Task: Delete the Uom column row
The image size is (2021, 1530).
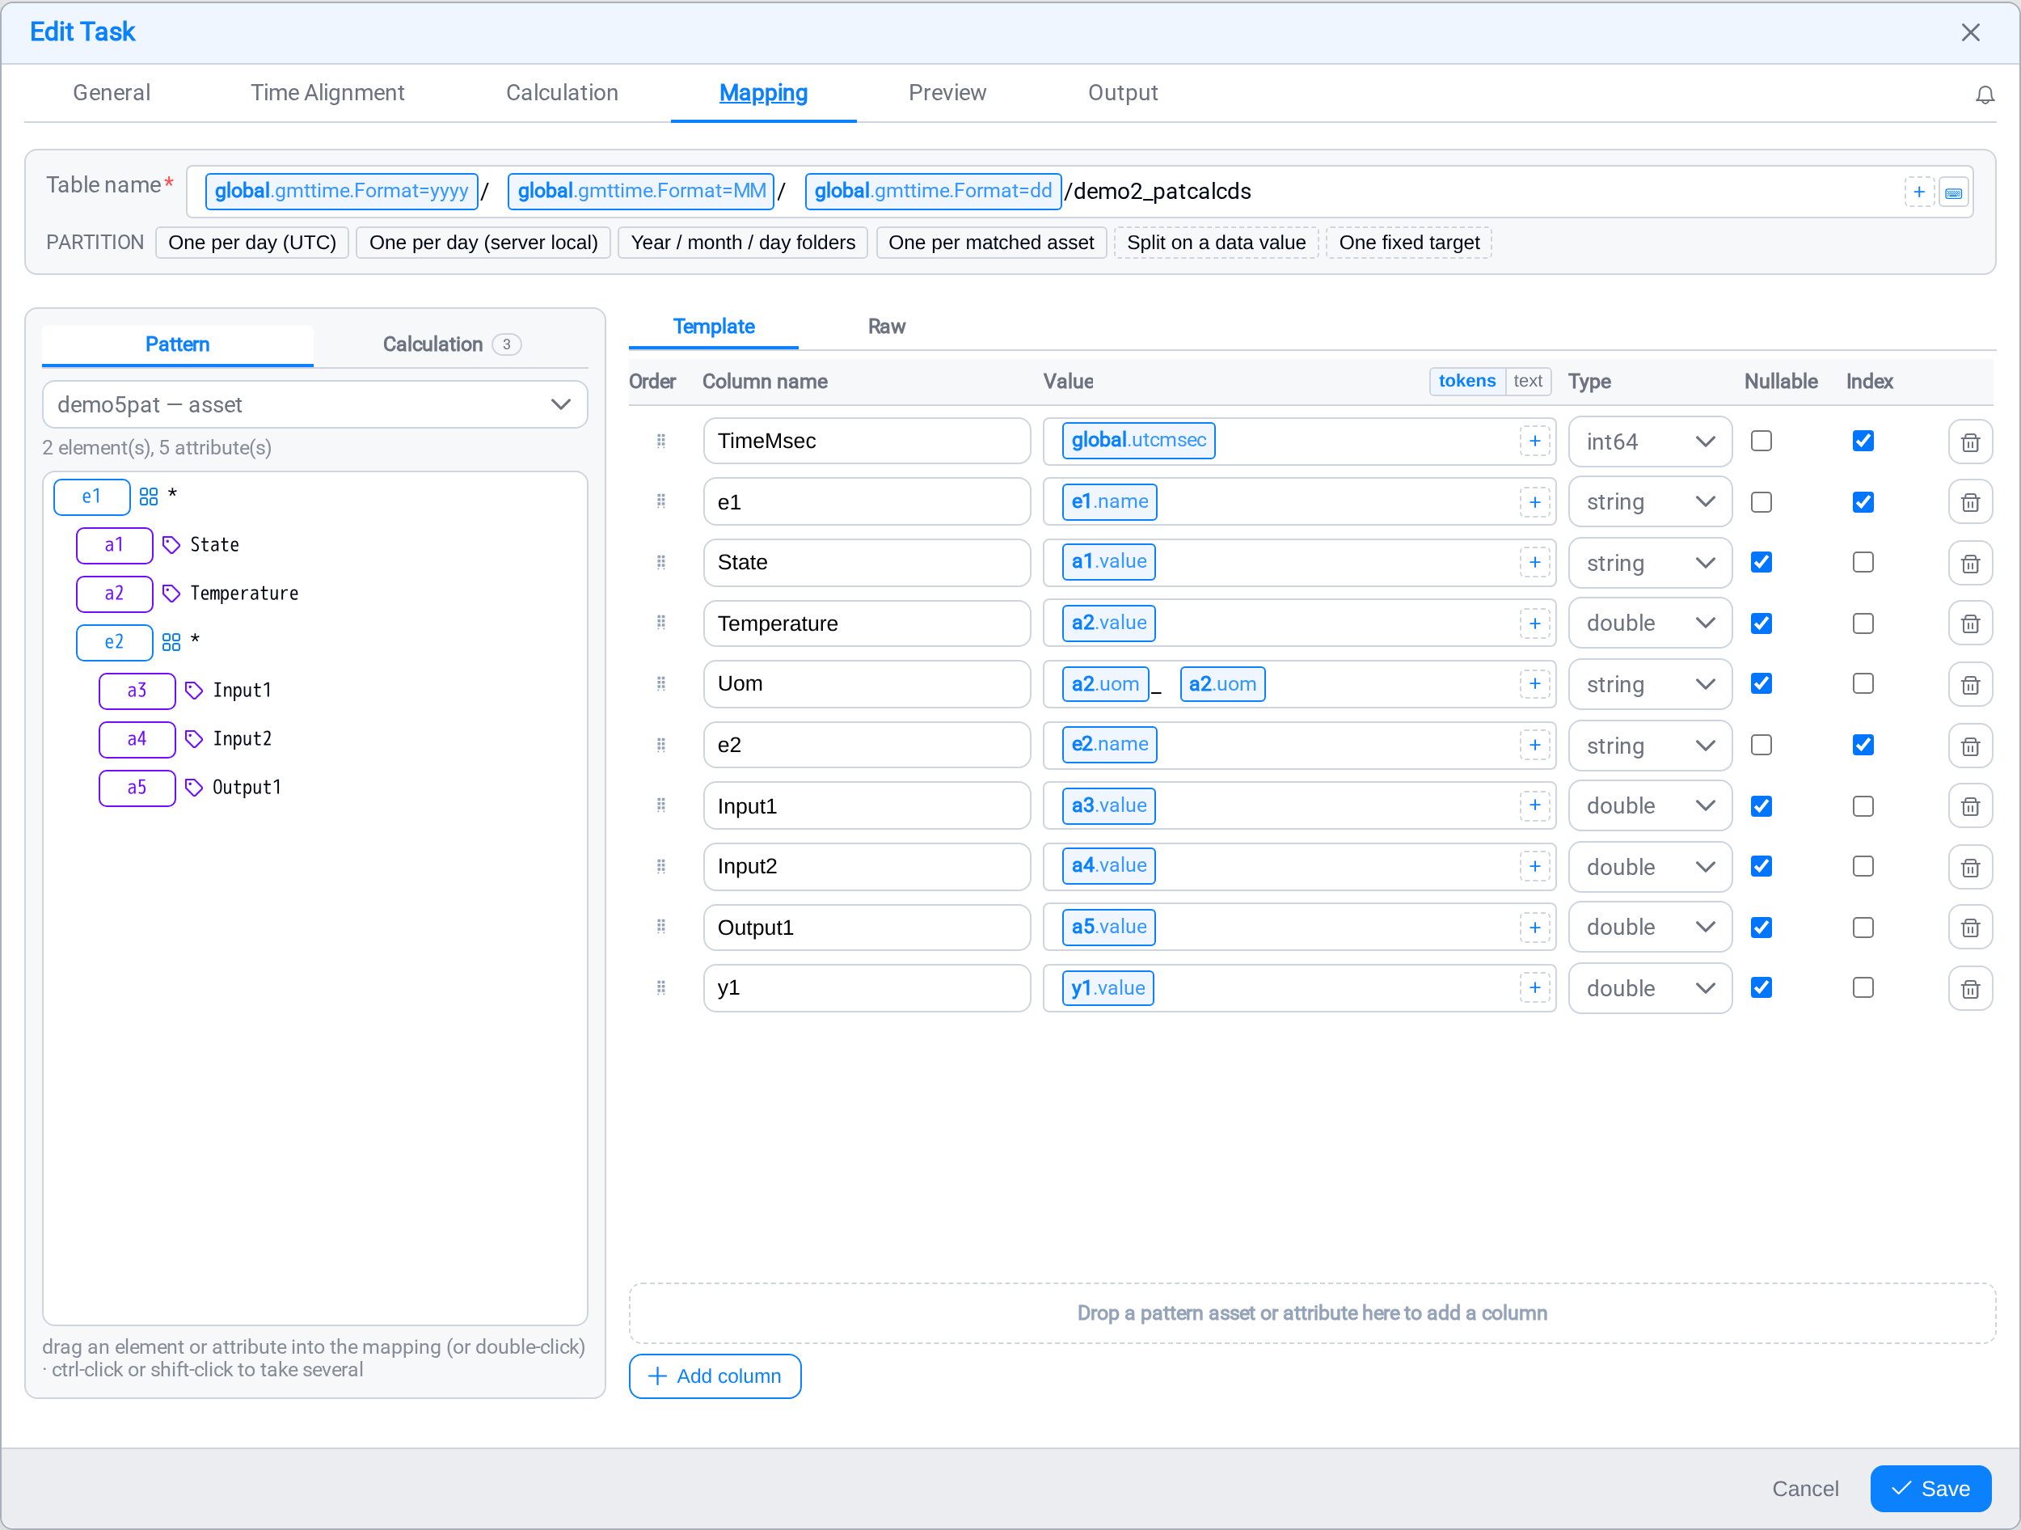Action: (1970, 685)
